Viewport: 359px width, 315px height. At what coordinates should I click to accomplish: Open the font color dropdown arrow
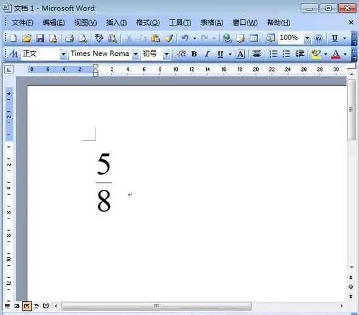[x=345, y=54]
